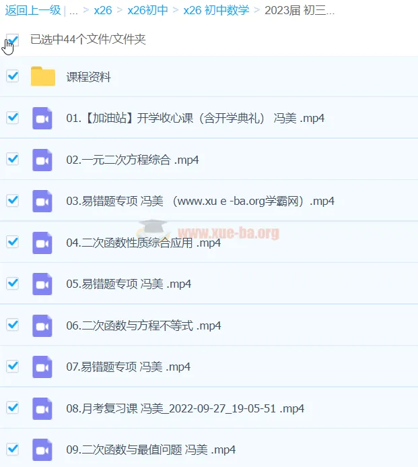Open file 05.易错题专项 冯美 .mp4
418x467 pixels.
[x=129, y=284]
